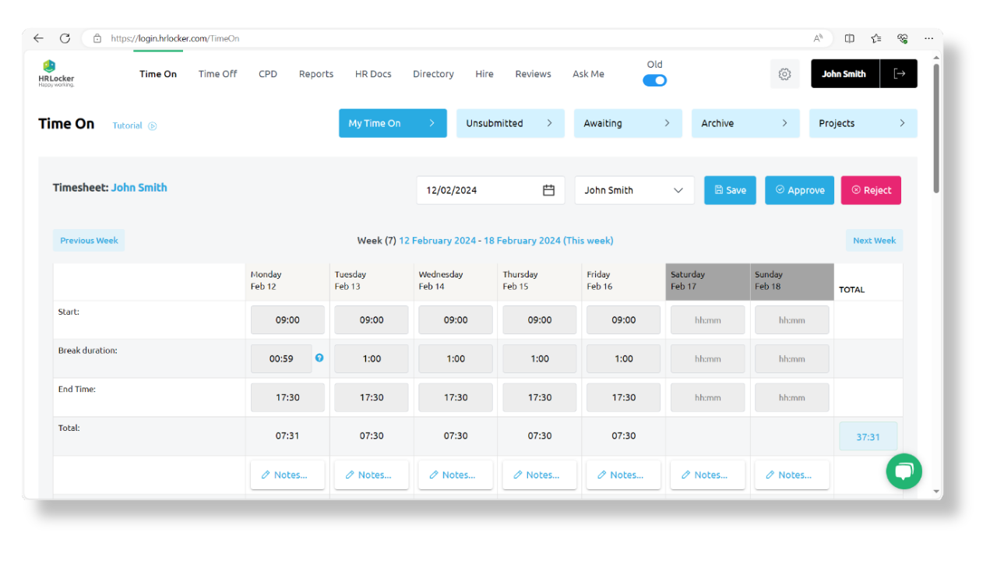Go to Previous Week
997x561 pixels.
[88, 240]
